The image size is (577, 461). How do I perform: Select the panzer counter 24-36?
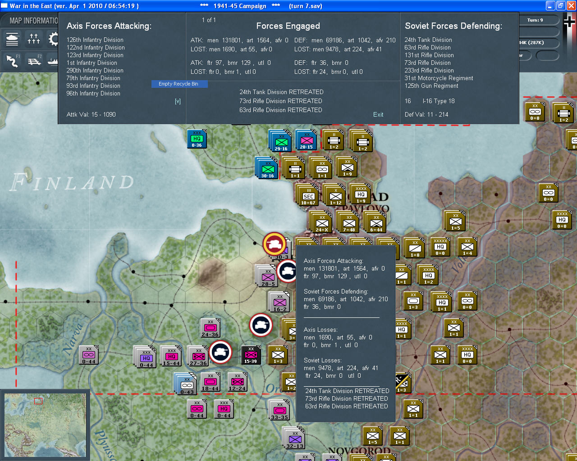pyautogui.click(x=210, y=328)
